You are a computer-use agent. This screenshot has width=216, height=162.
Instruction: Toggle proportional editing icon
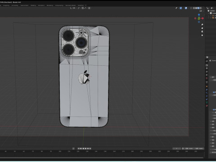click(x=89, y=8)
